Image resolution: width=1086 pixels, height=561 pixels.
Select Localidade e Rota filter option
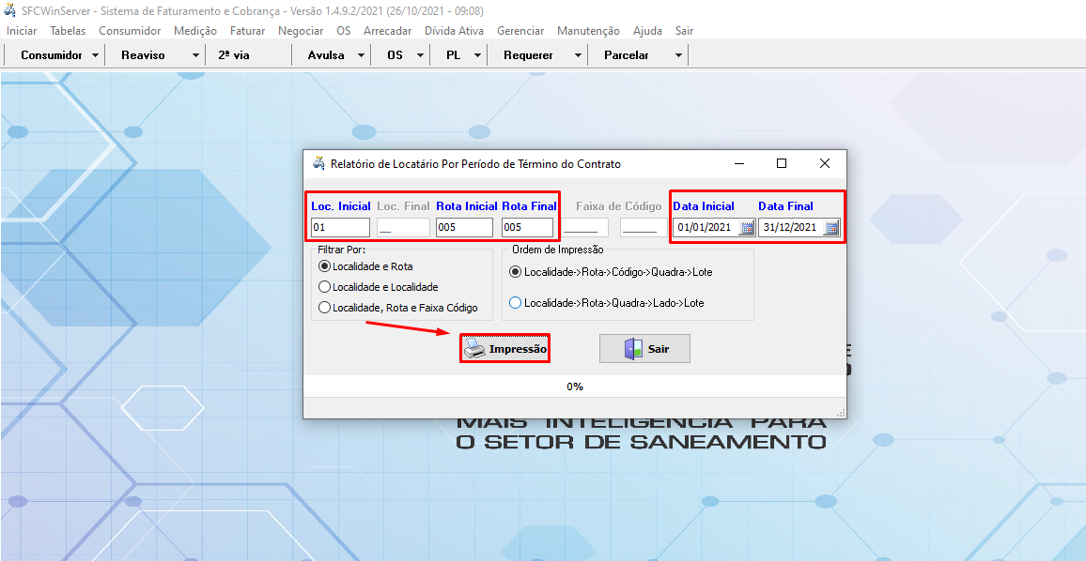click(325, 266)
